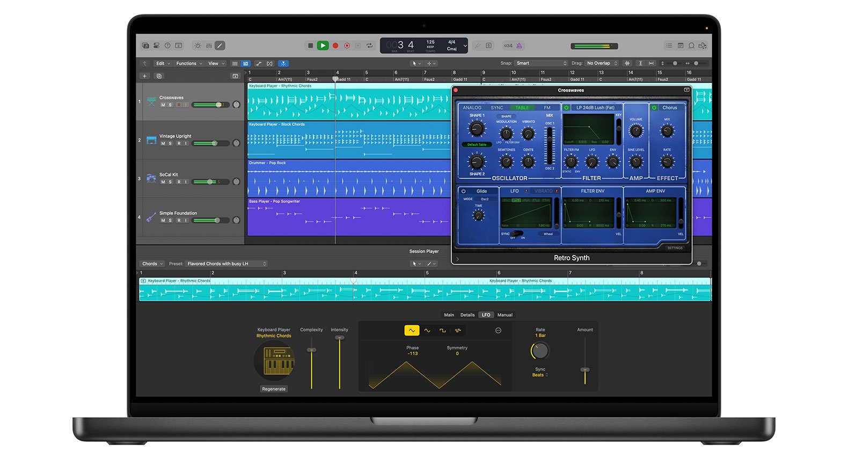Open the Snap Smart dropdown
Screen dimensions: 848x459
click(x=541, y=63)
